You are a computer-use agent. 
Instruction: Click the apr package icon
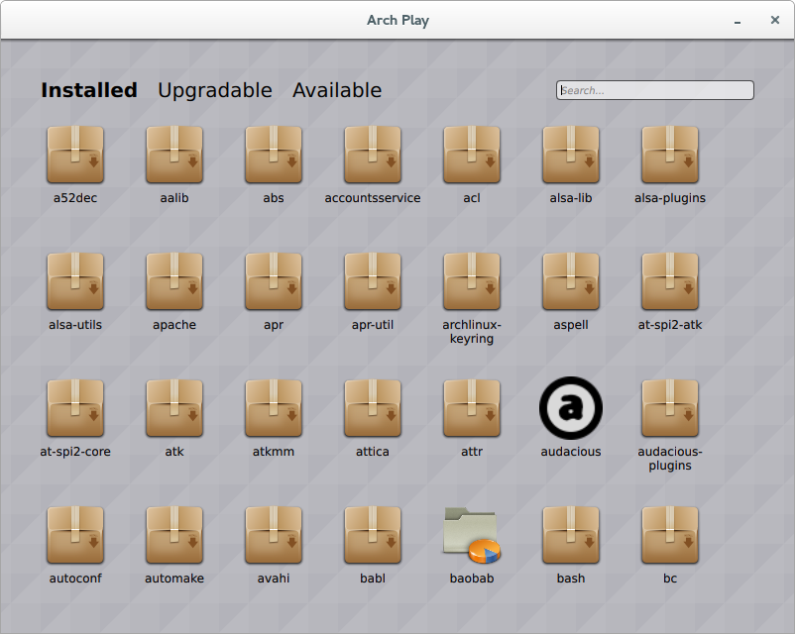pos(274,281)
